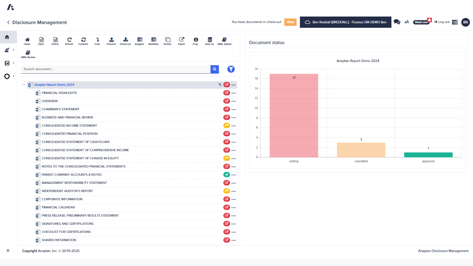Image resolution: width=473 pixels, height=266 pixels.
Task: Click the Home toolbar tab
Action: point(27,41)
